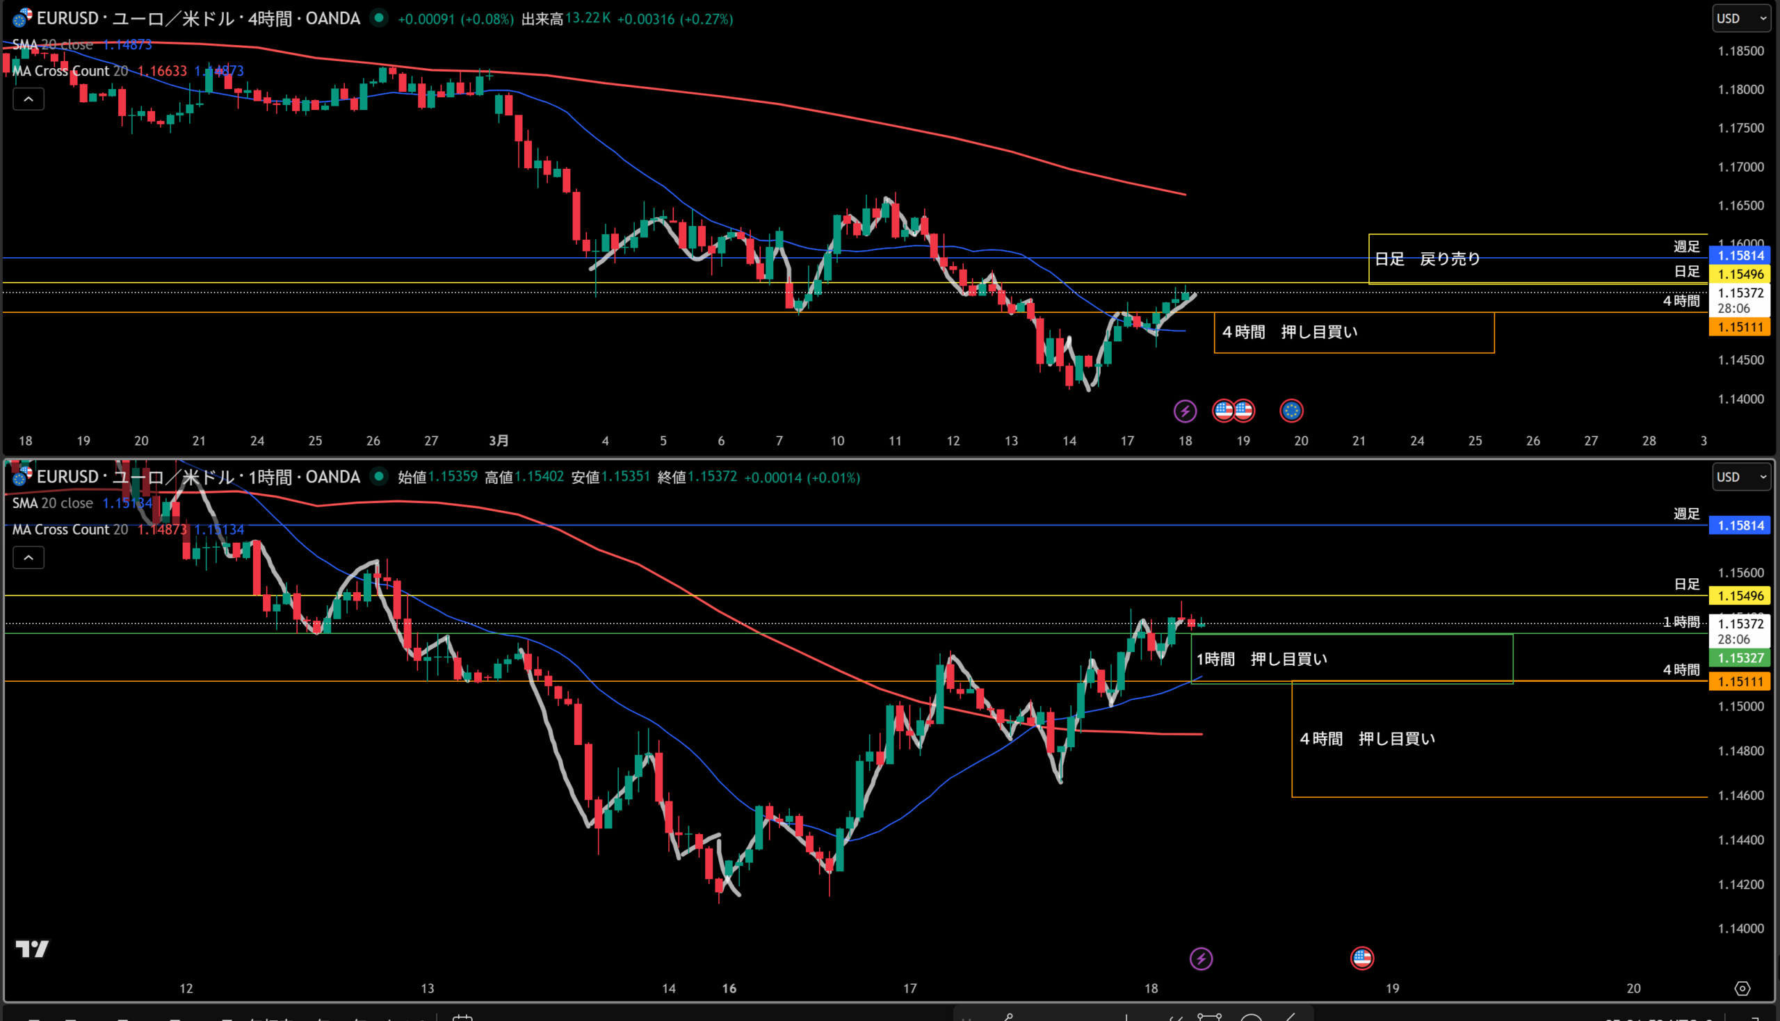Click the EURUSD 4時間 OANDA symbol title
This screenshot has width=1780, height=1021.
(197, 18)
